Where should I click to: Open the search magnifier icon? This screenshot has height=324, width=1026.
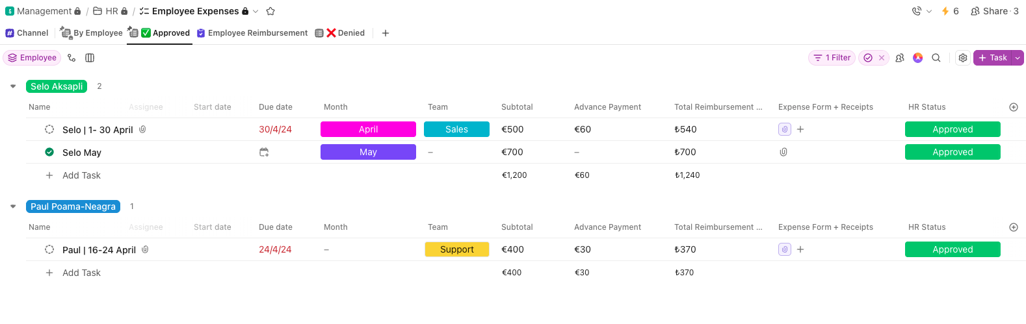936,58
